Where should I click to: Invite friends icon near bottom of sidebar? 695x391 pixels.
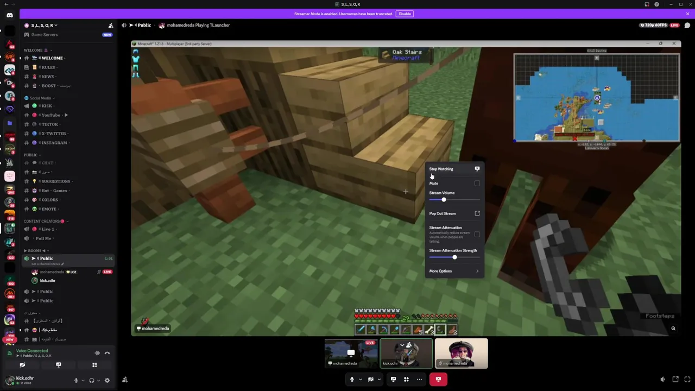pos(125,380)
